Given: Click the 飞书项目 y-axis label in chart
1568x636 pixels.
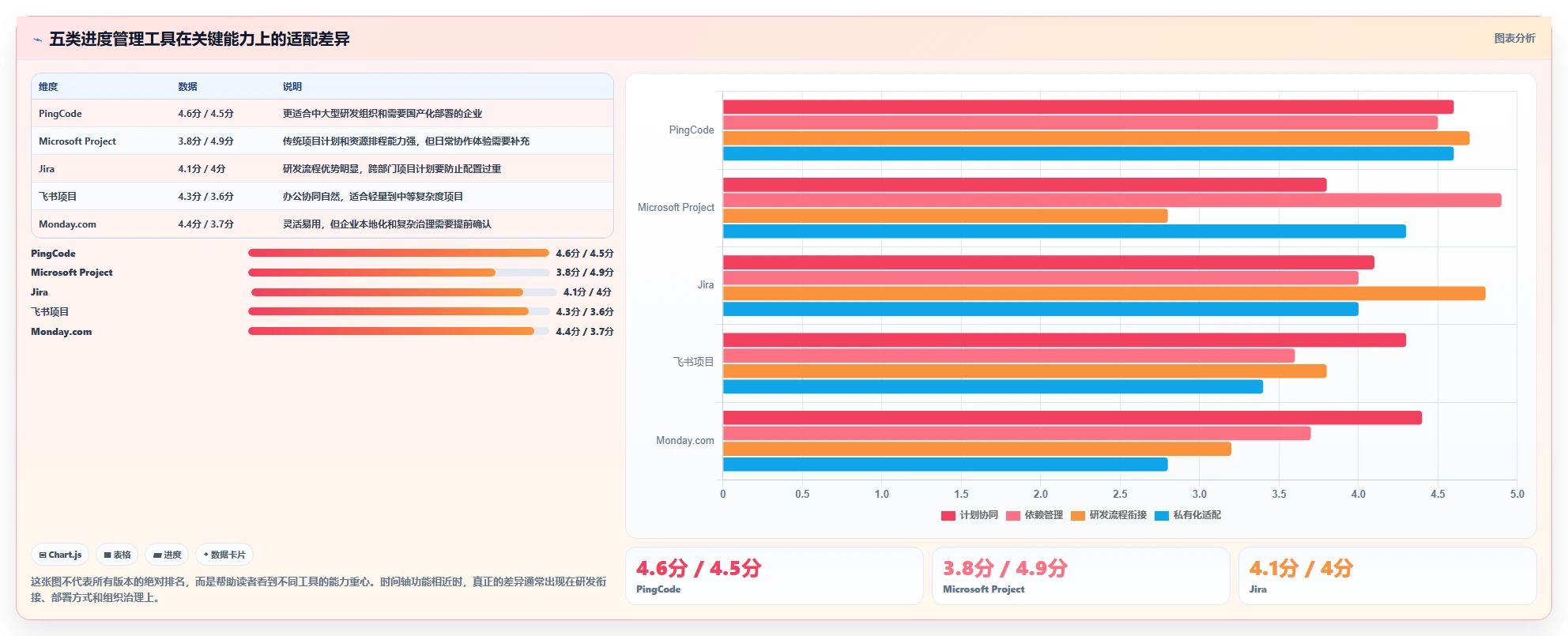Looking at the screenshot, I should [693, 362].
